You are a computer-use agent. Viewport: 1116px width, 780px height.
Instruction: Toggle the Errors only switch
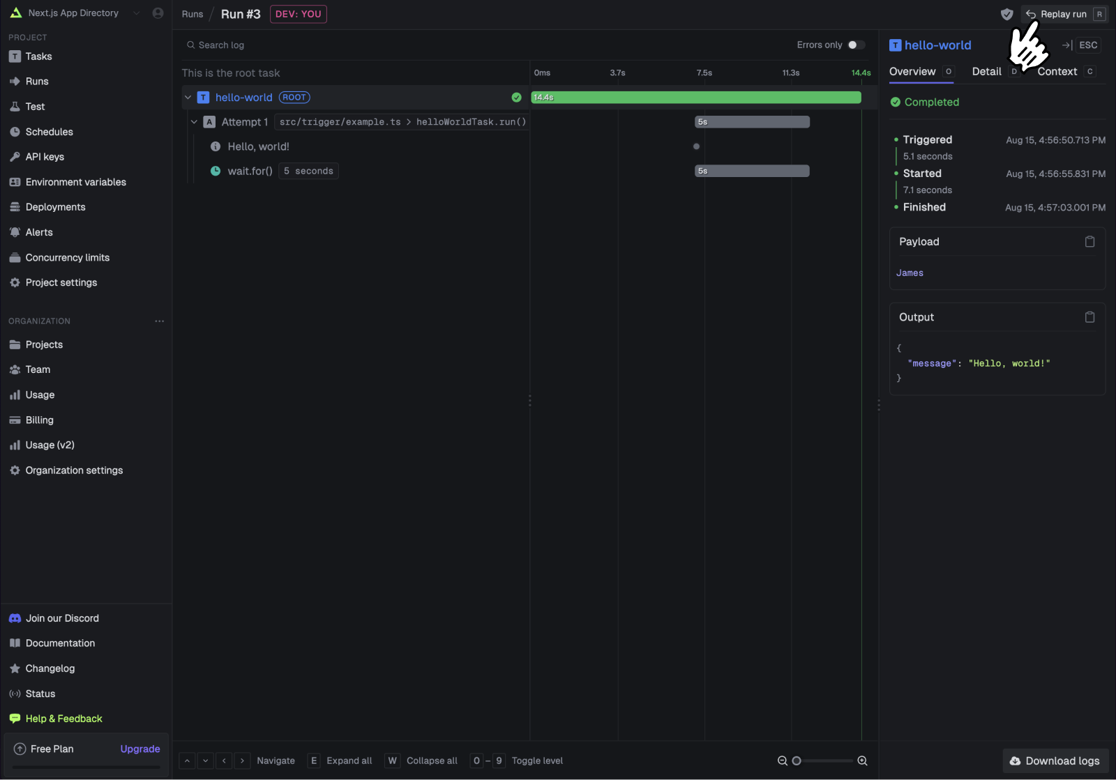(x=857, y=45)
